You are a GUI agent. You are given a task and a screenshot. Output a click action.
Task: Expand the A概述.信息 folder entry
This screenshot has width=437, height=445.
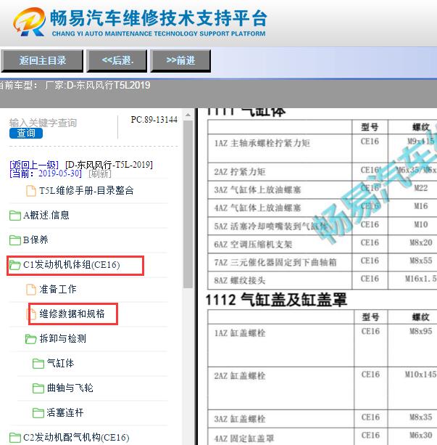46,215
